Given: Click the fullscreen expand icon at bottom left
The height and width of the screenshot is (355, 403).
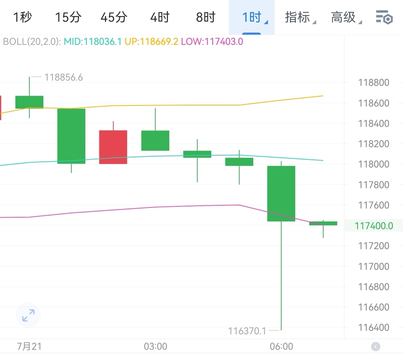Looking at the screenshot, I should (x=28, y=315).
